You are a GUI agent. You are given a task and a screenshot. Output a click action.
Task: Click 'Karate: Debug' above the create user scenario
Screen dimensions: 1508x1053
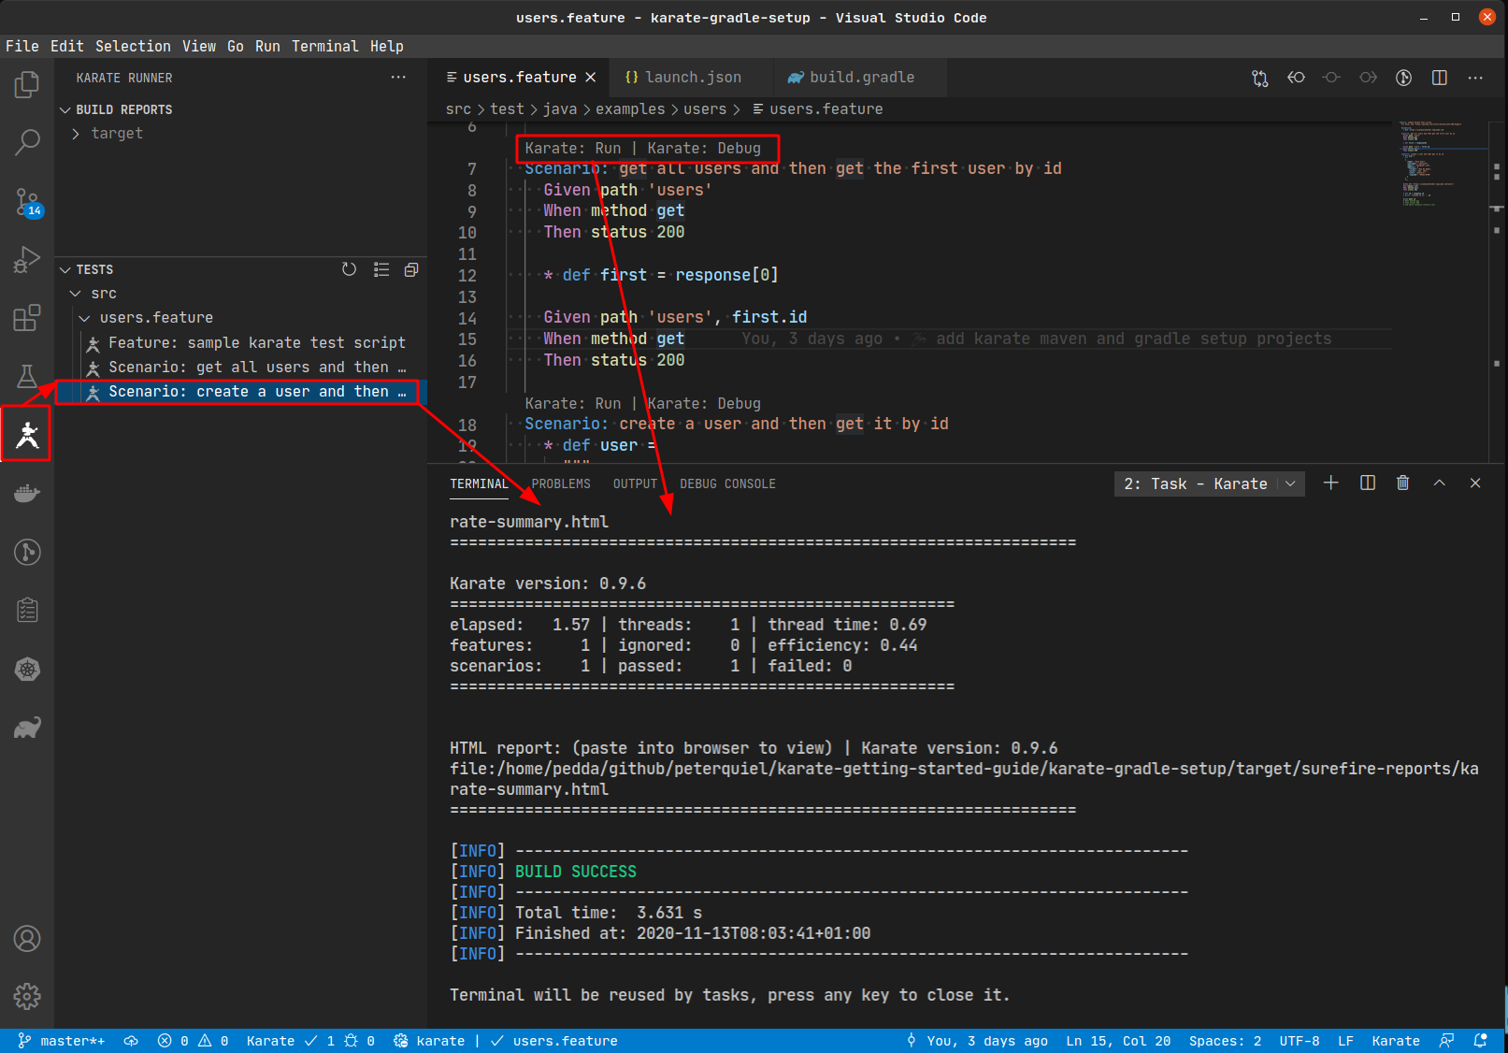click(704, 404)
